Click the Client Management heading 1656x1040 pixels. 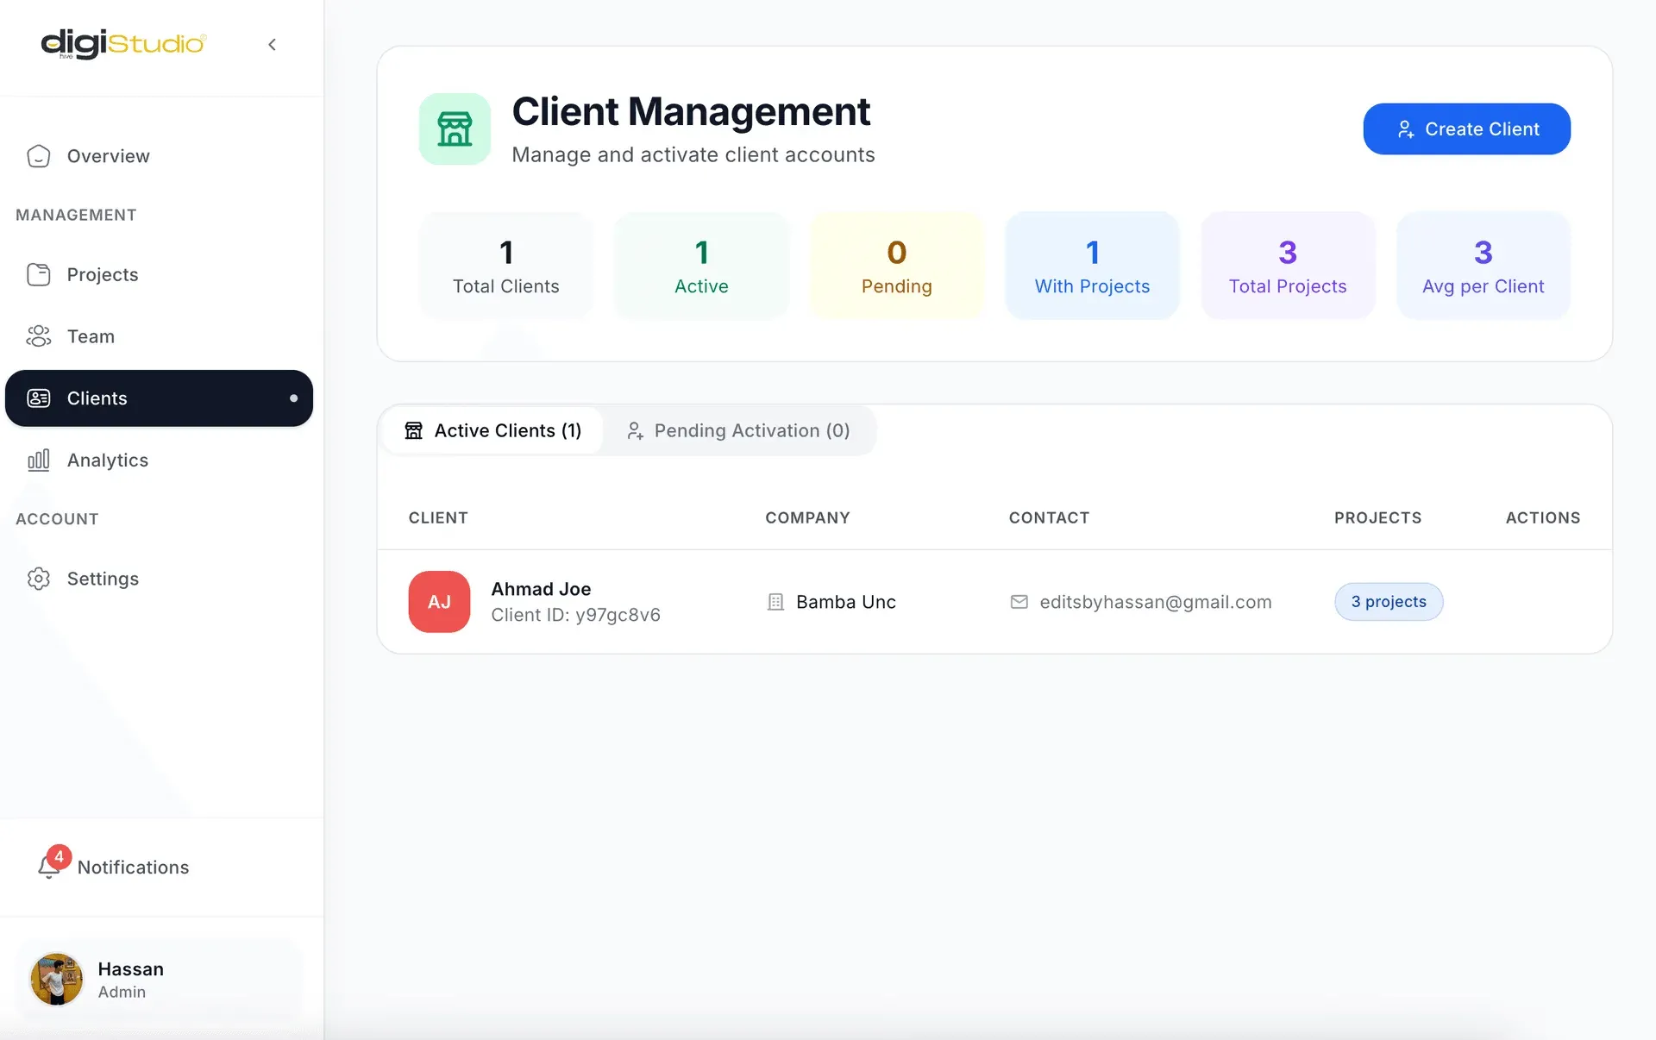point(691,111)
